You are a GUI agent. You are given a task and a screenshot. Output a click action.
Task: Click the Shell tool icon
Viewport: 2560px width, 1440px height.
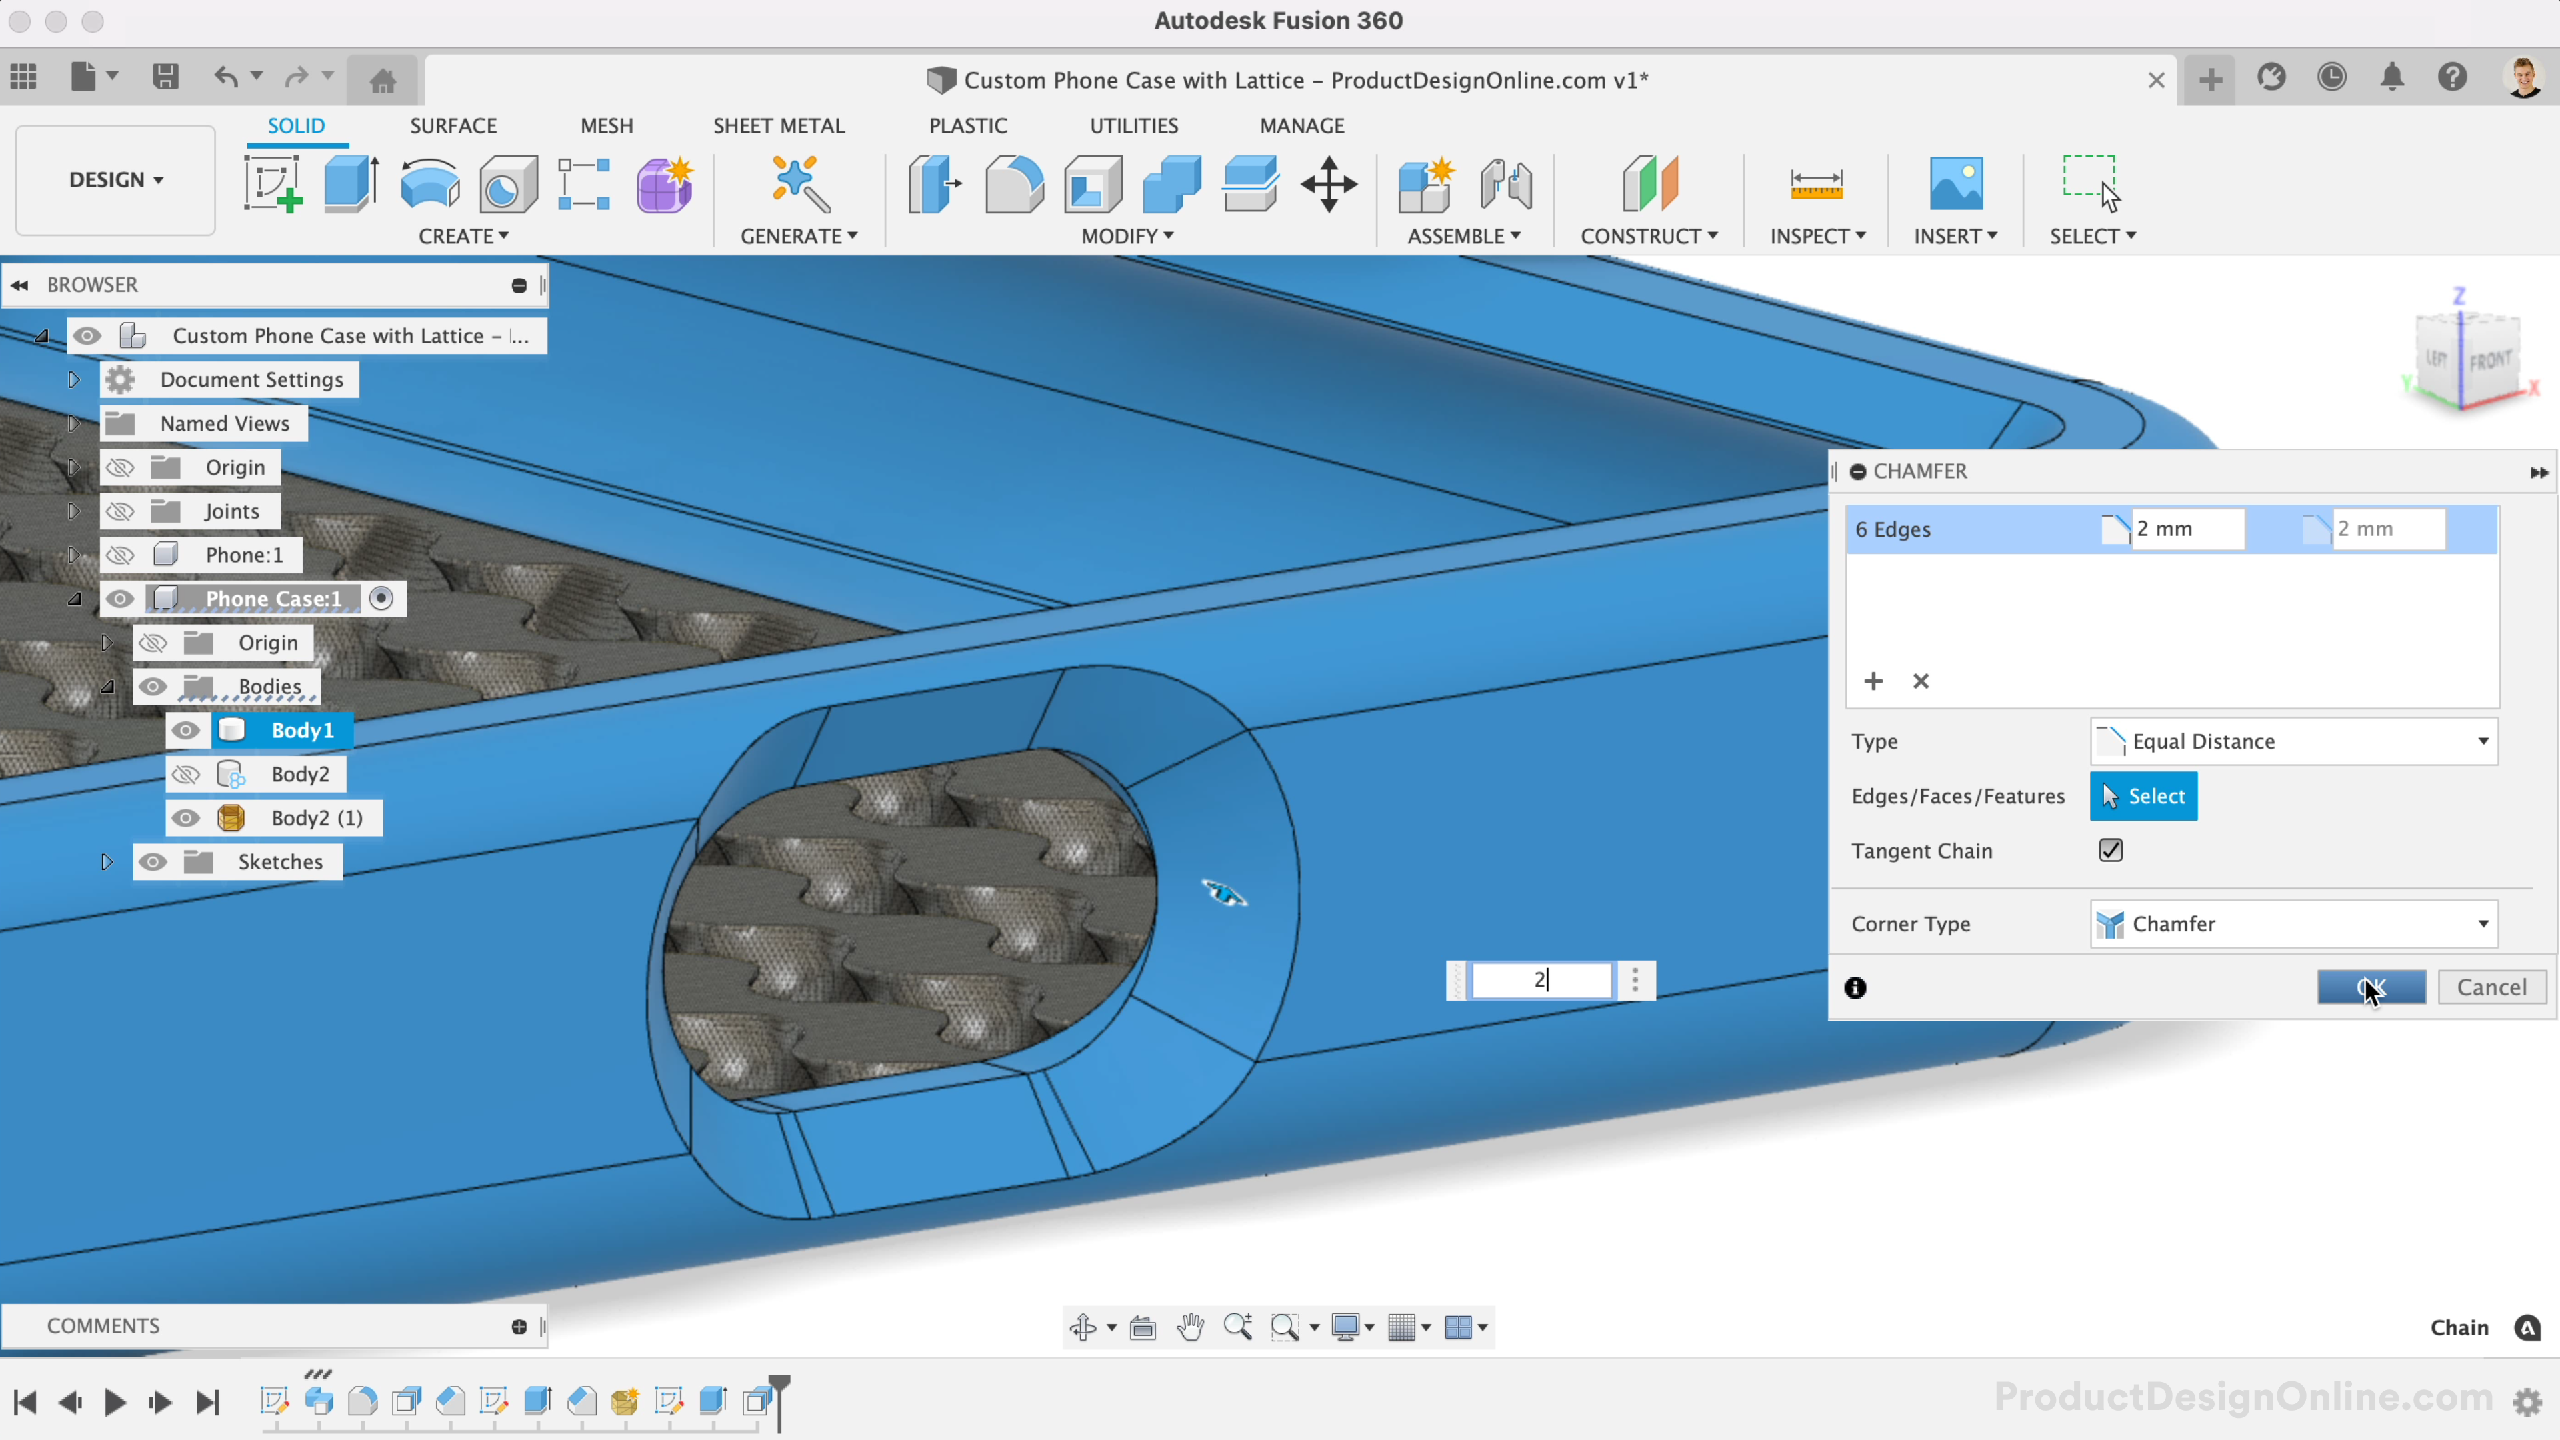point(1092,184)
